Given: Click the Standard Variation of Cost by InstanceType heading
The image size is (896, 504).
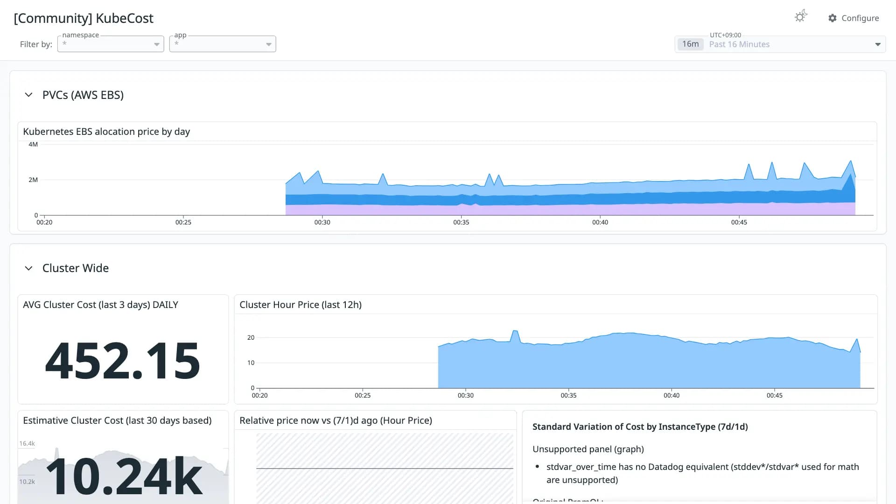Looking at the screenshot, I should click(640, 427).
